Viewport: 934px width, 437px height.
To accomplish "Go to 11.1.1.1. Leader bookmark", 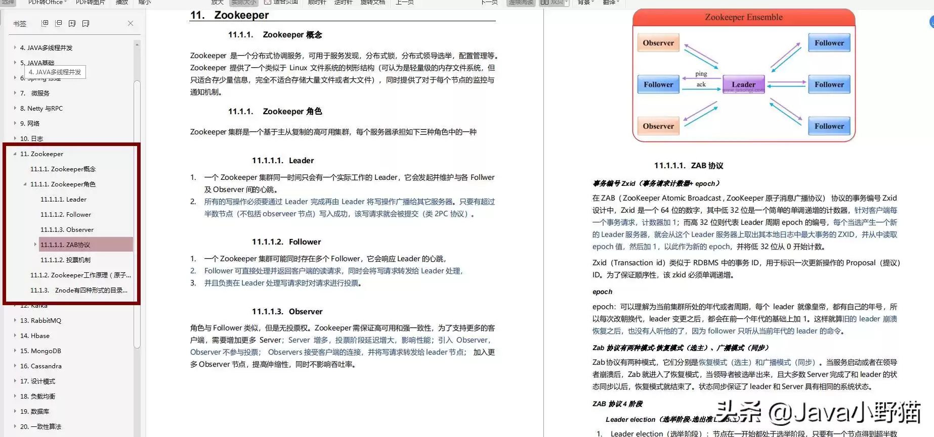I will (x=63, y=199).
